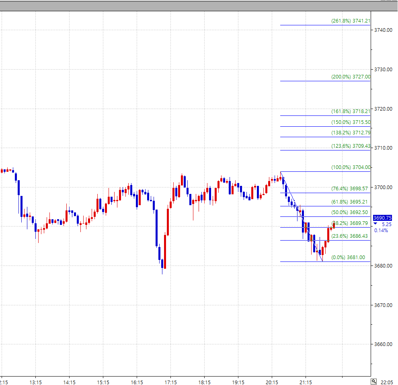Click the 0.14% percent change value
The height and width of the screenshot is (385, 398).
tap(381, 231)
